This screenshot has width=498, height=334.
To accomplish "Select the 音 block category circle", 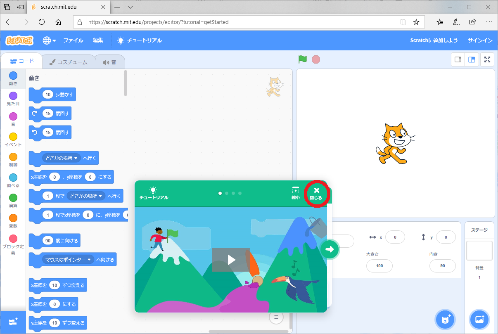I will pyautogui.click(x=13, y=117).
